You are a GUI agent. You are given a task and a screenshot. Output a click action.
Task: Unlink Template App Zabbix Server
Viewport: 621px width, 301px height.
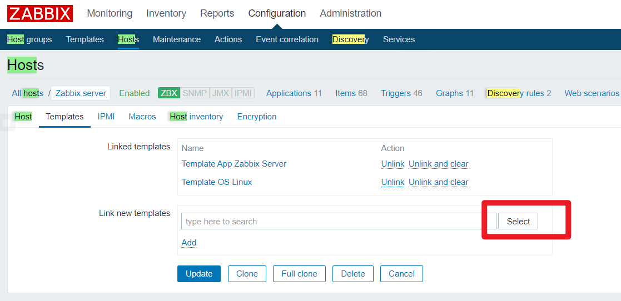pos(393,164)
